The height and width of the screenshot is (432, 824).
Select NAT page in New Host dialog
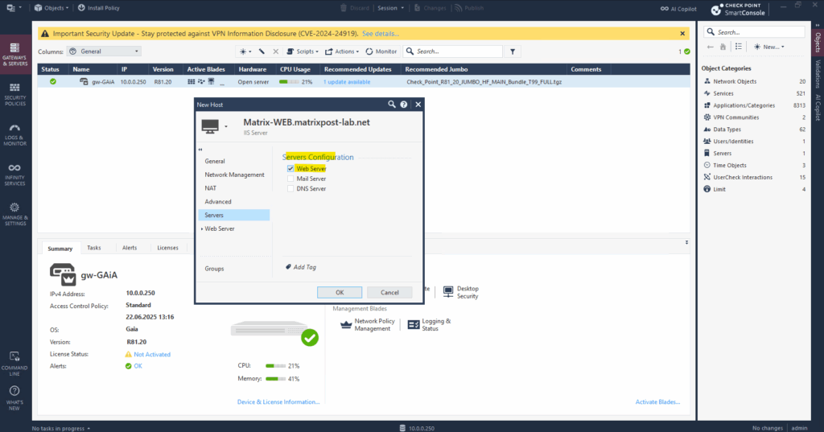[210, 188]
